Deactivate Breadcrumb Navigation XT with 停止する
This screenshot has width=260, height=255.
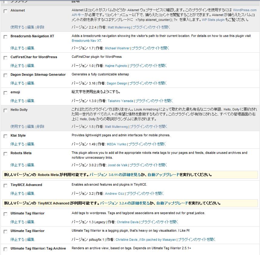pyautogui.click(x=18, y=48)
